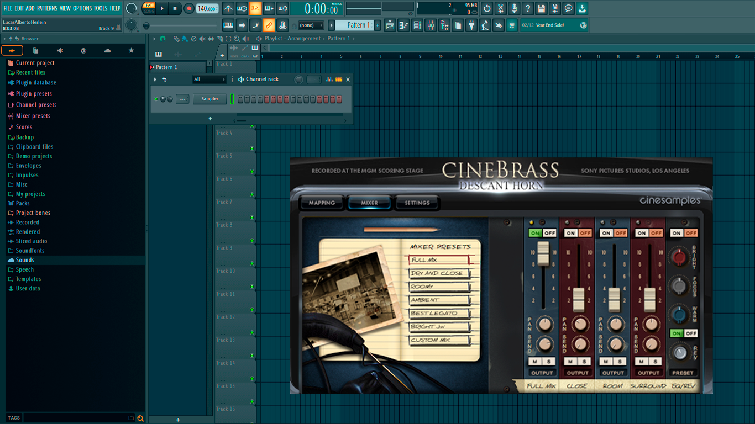Click the channel rack step sequencer icon
Screen dimensions: 755x424
point(339,79)
